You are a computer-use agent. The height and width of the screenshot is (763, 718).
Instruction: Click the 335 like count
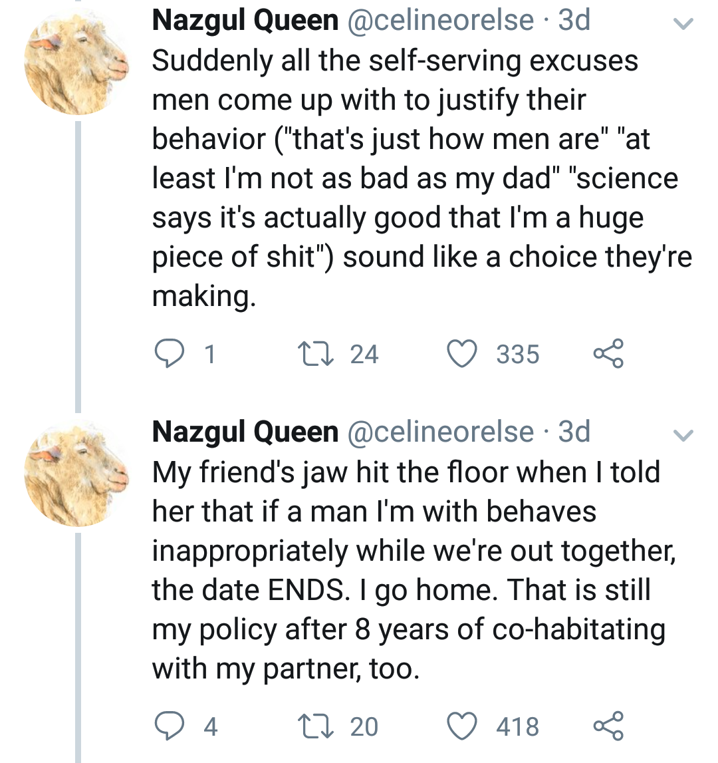tap(517, 354)
